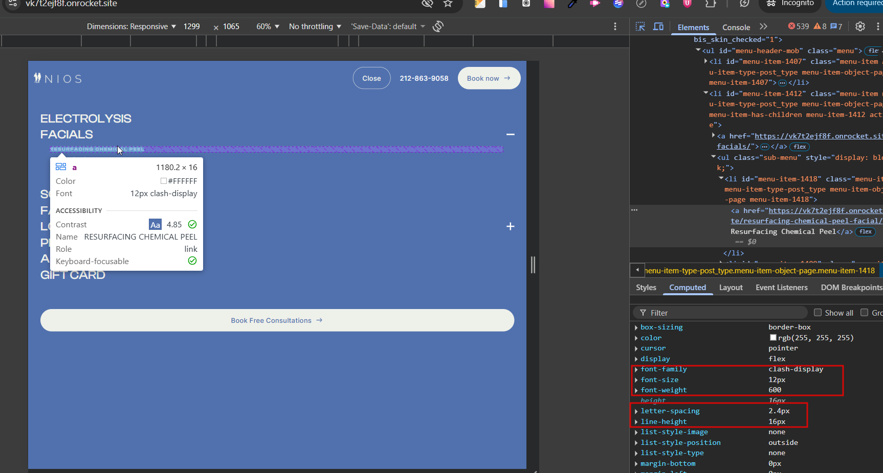Click the color property white swatch
This screenshot has height=473, width=883.
coord(773,338)
